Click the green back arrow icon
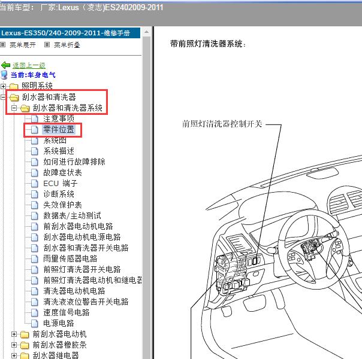This screenshot has height=359, width=362. [6, 65]
